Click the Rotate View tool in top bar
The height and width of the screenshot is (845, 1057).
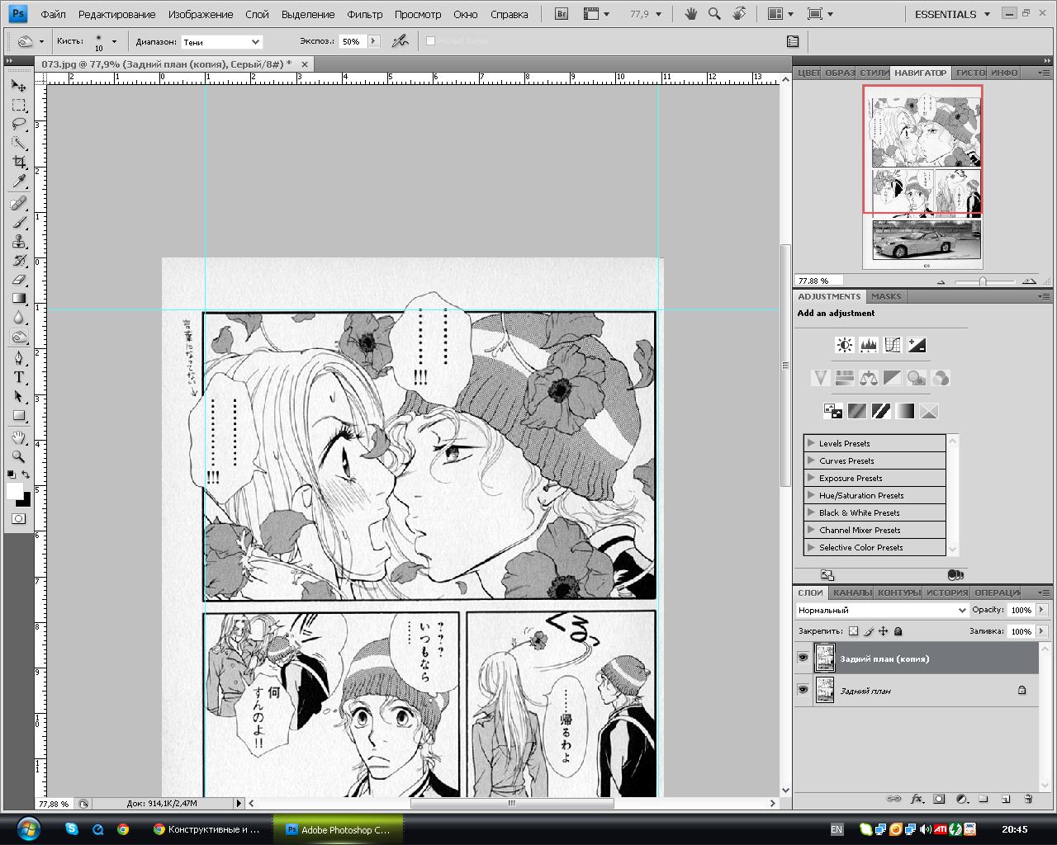[739, 14]
